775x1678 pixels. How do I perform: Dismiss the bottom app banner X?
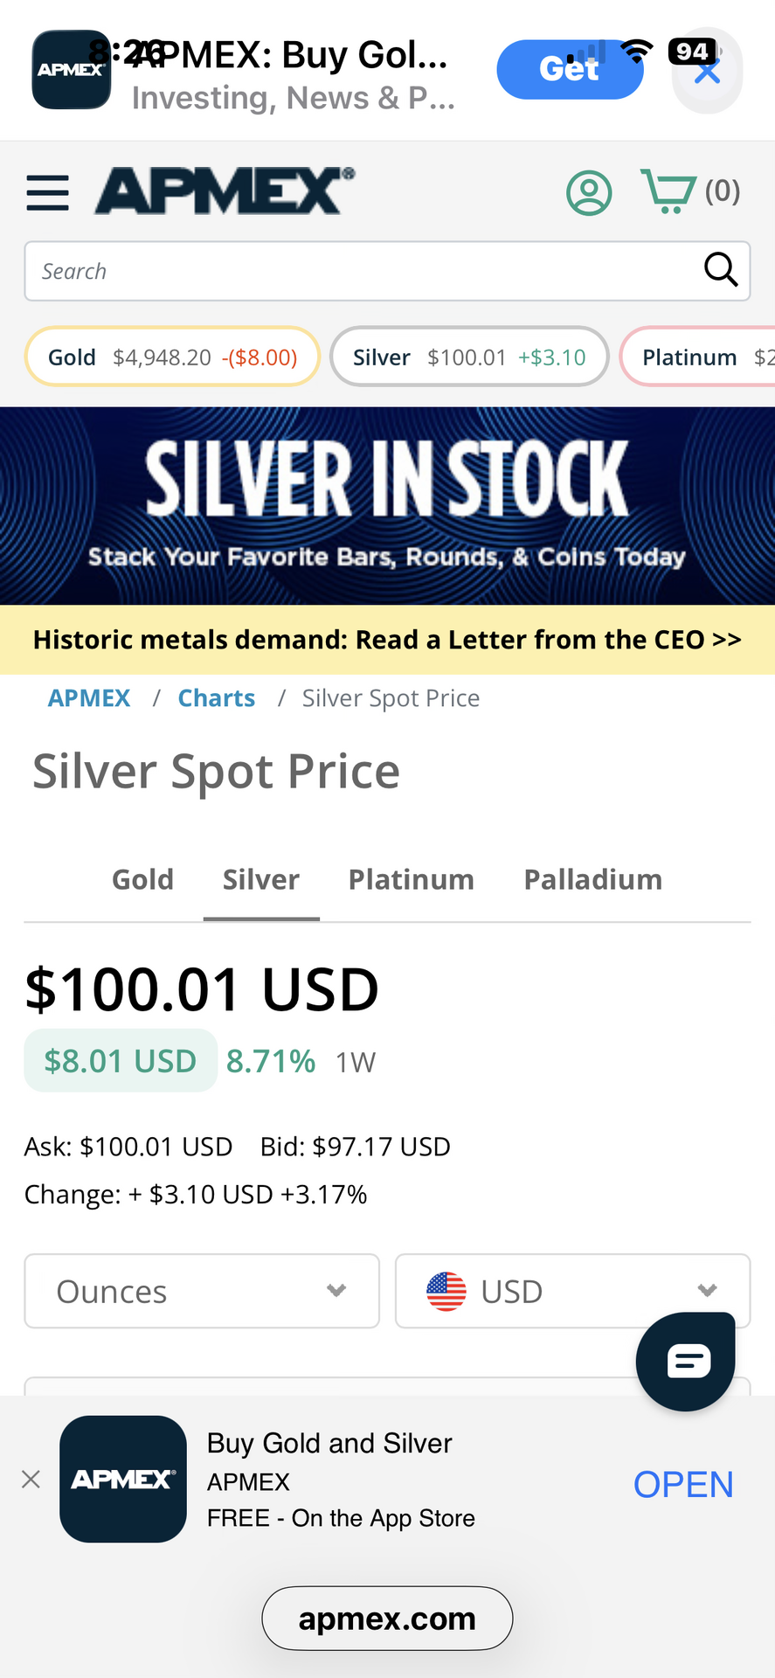pos(31,1479)
